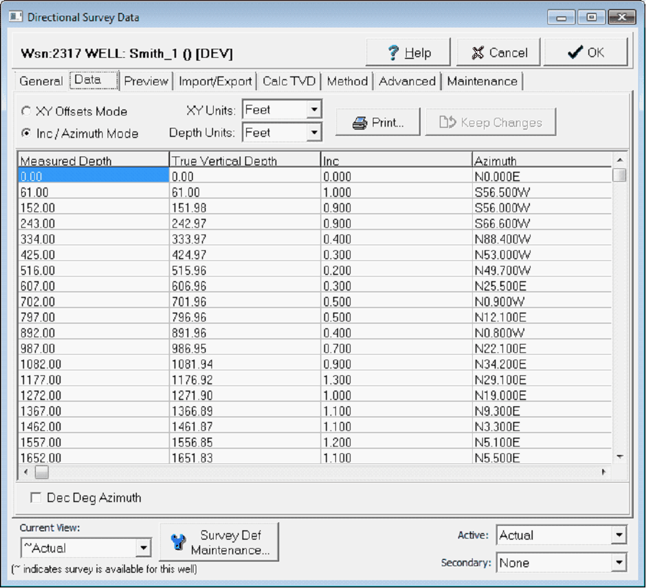
Task: Open the Import/Export tab
Action: [215, 81]
